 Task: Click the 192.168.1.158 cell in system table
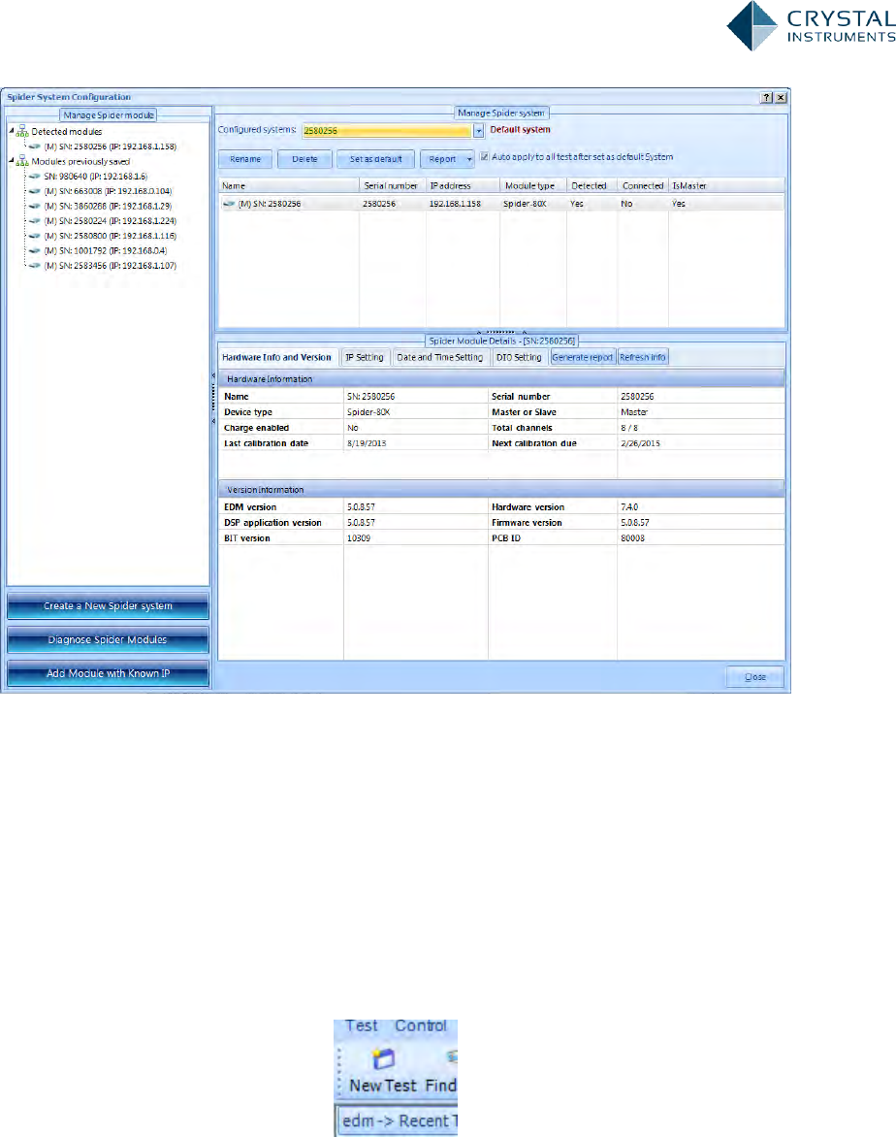click(455, 204)
